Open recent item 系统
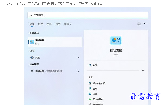The image size is (163, 105). coord(95,94)
